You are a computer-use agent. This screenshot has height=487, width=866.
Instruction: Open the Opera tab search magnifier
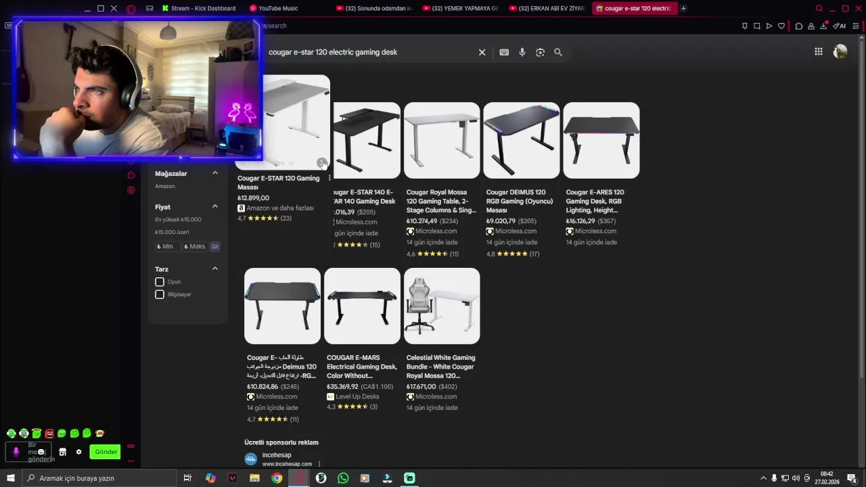[x=819, y=8]
